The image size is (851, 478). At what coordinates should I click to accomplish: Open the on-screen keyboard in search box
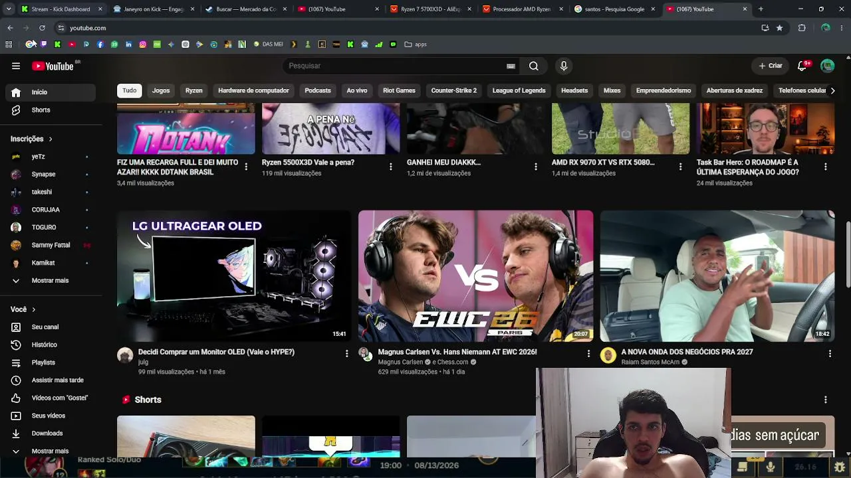(x=511, y=66)
